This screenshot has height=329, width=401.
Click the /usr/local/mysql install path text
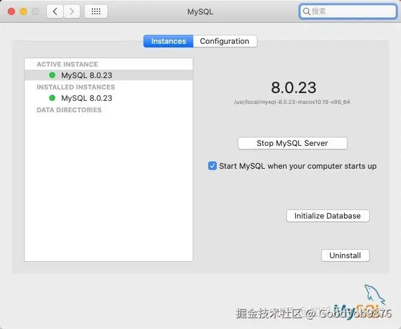pyautogui.click(x=292, y=102)
